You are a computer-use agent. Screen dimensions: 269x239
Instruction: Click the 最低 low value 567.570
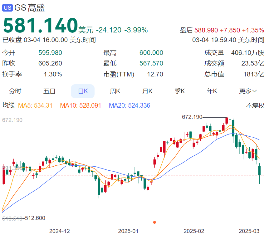point(151,63)
